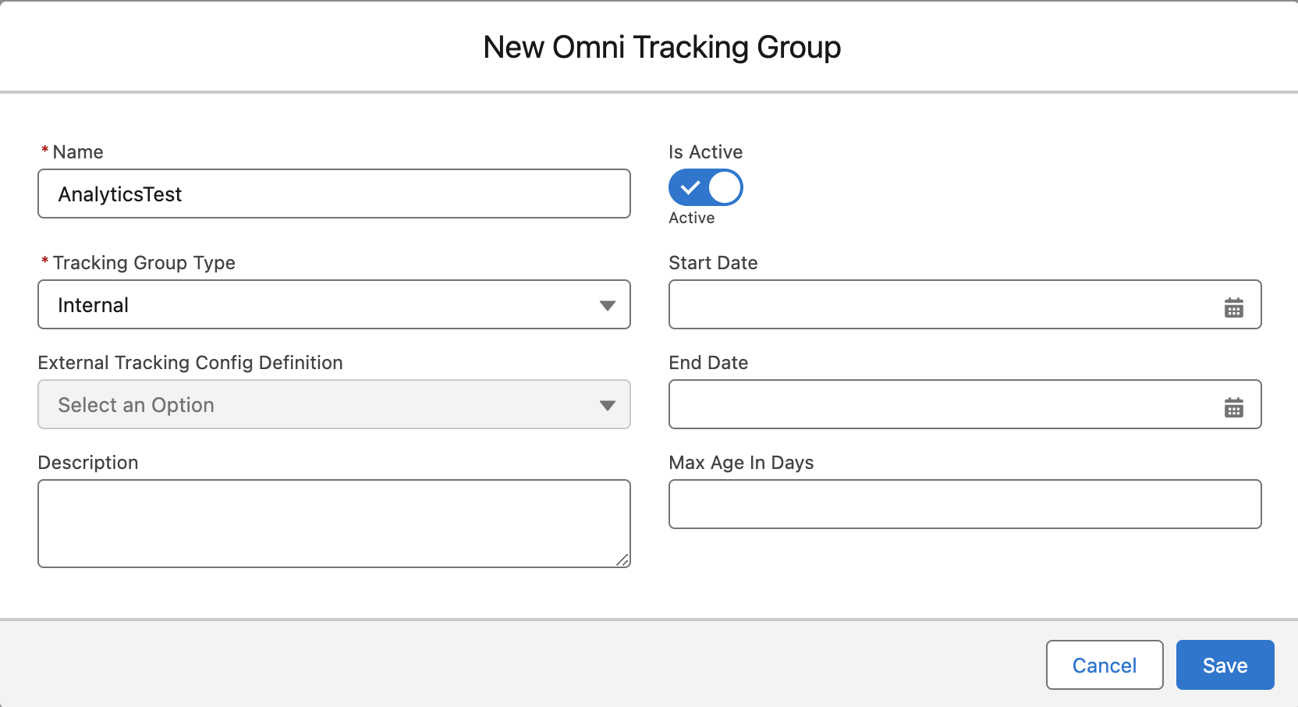Toggle the Is Active switch off
This screenshot has height=707, width=1298.
(x=705, y=187)
